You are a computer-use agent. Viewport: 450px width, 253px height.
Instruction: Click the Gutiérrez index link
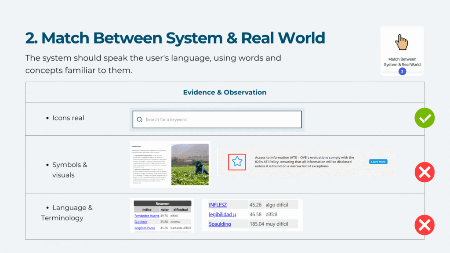(x=142, y=222)
